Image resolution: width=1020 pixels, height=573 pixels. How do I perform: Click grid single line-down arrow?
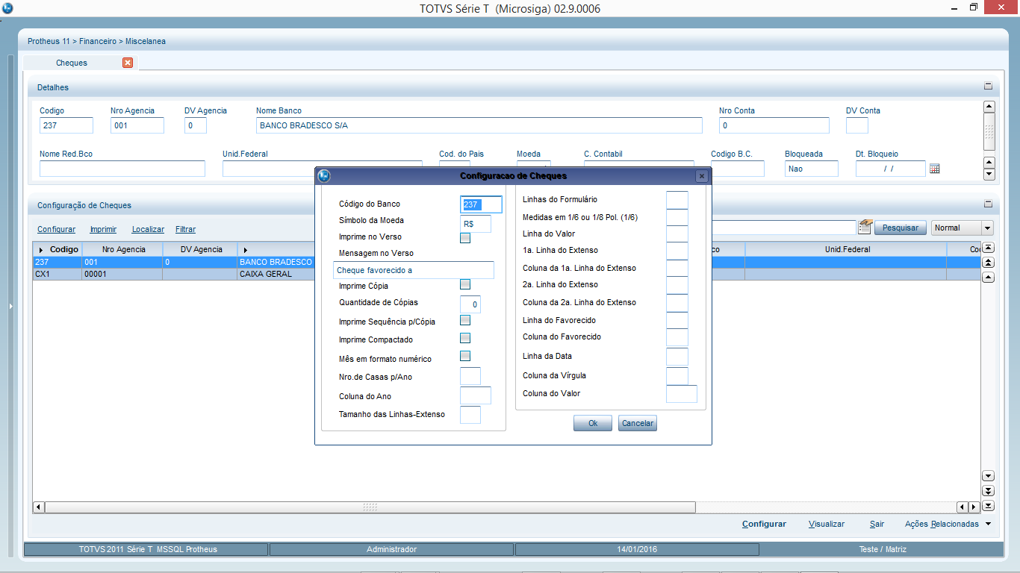tap(988, 476)
